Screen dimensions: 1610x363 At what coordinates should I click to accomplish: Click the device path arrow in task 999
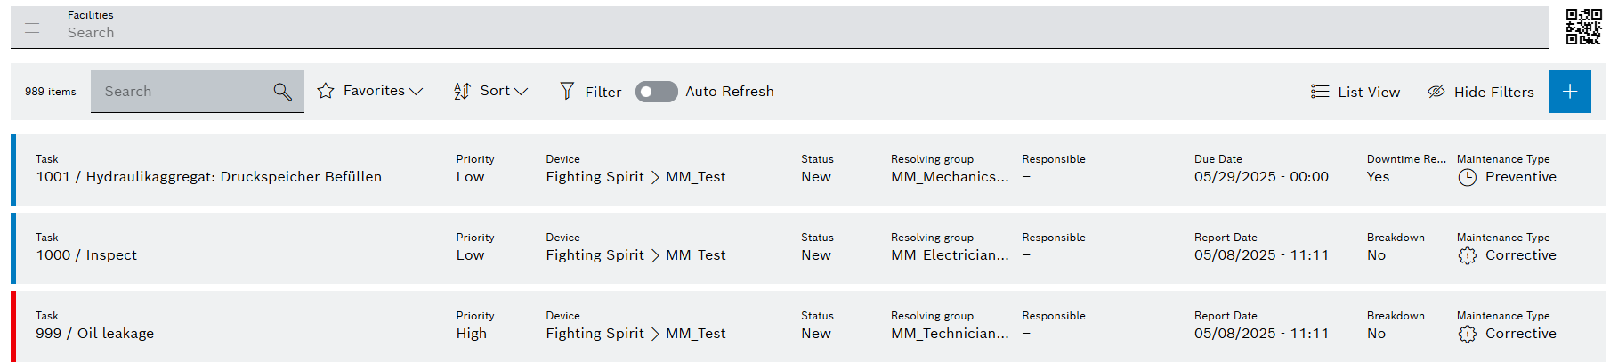point(655,334)
